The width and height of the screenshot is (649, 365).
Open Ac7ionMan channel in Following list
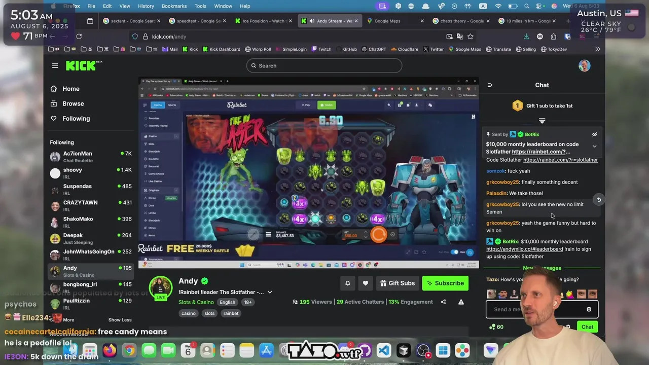tap(90, 157)
